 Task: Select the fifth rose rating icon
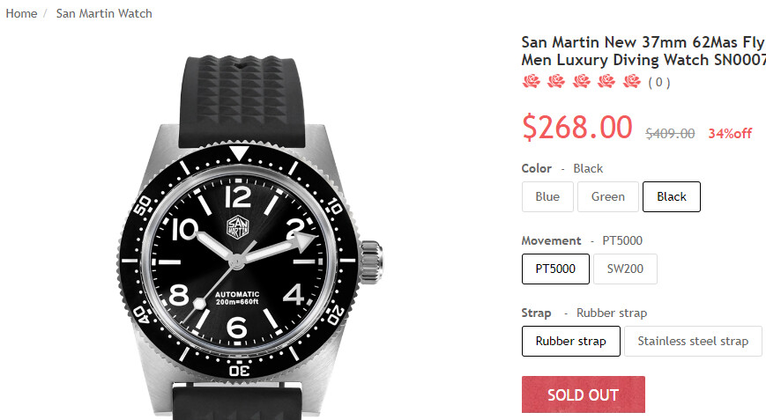pos(632,82)
